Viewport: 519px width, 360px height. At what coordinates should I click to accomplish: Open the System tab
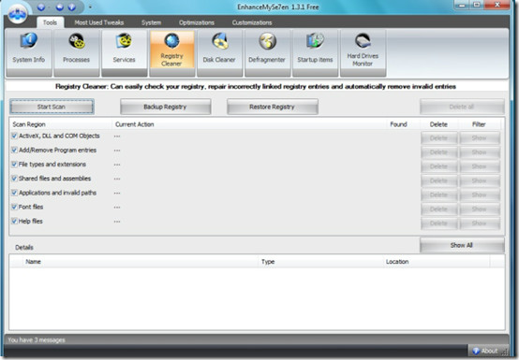tap(151, 22)
